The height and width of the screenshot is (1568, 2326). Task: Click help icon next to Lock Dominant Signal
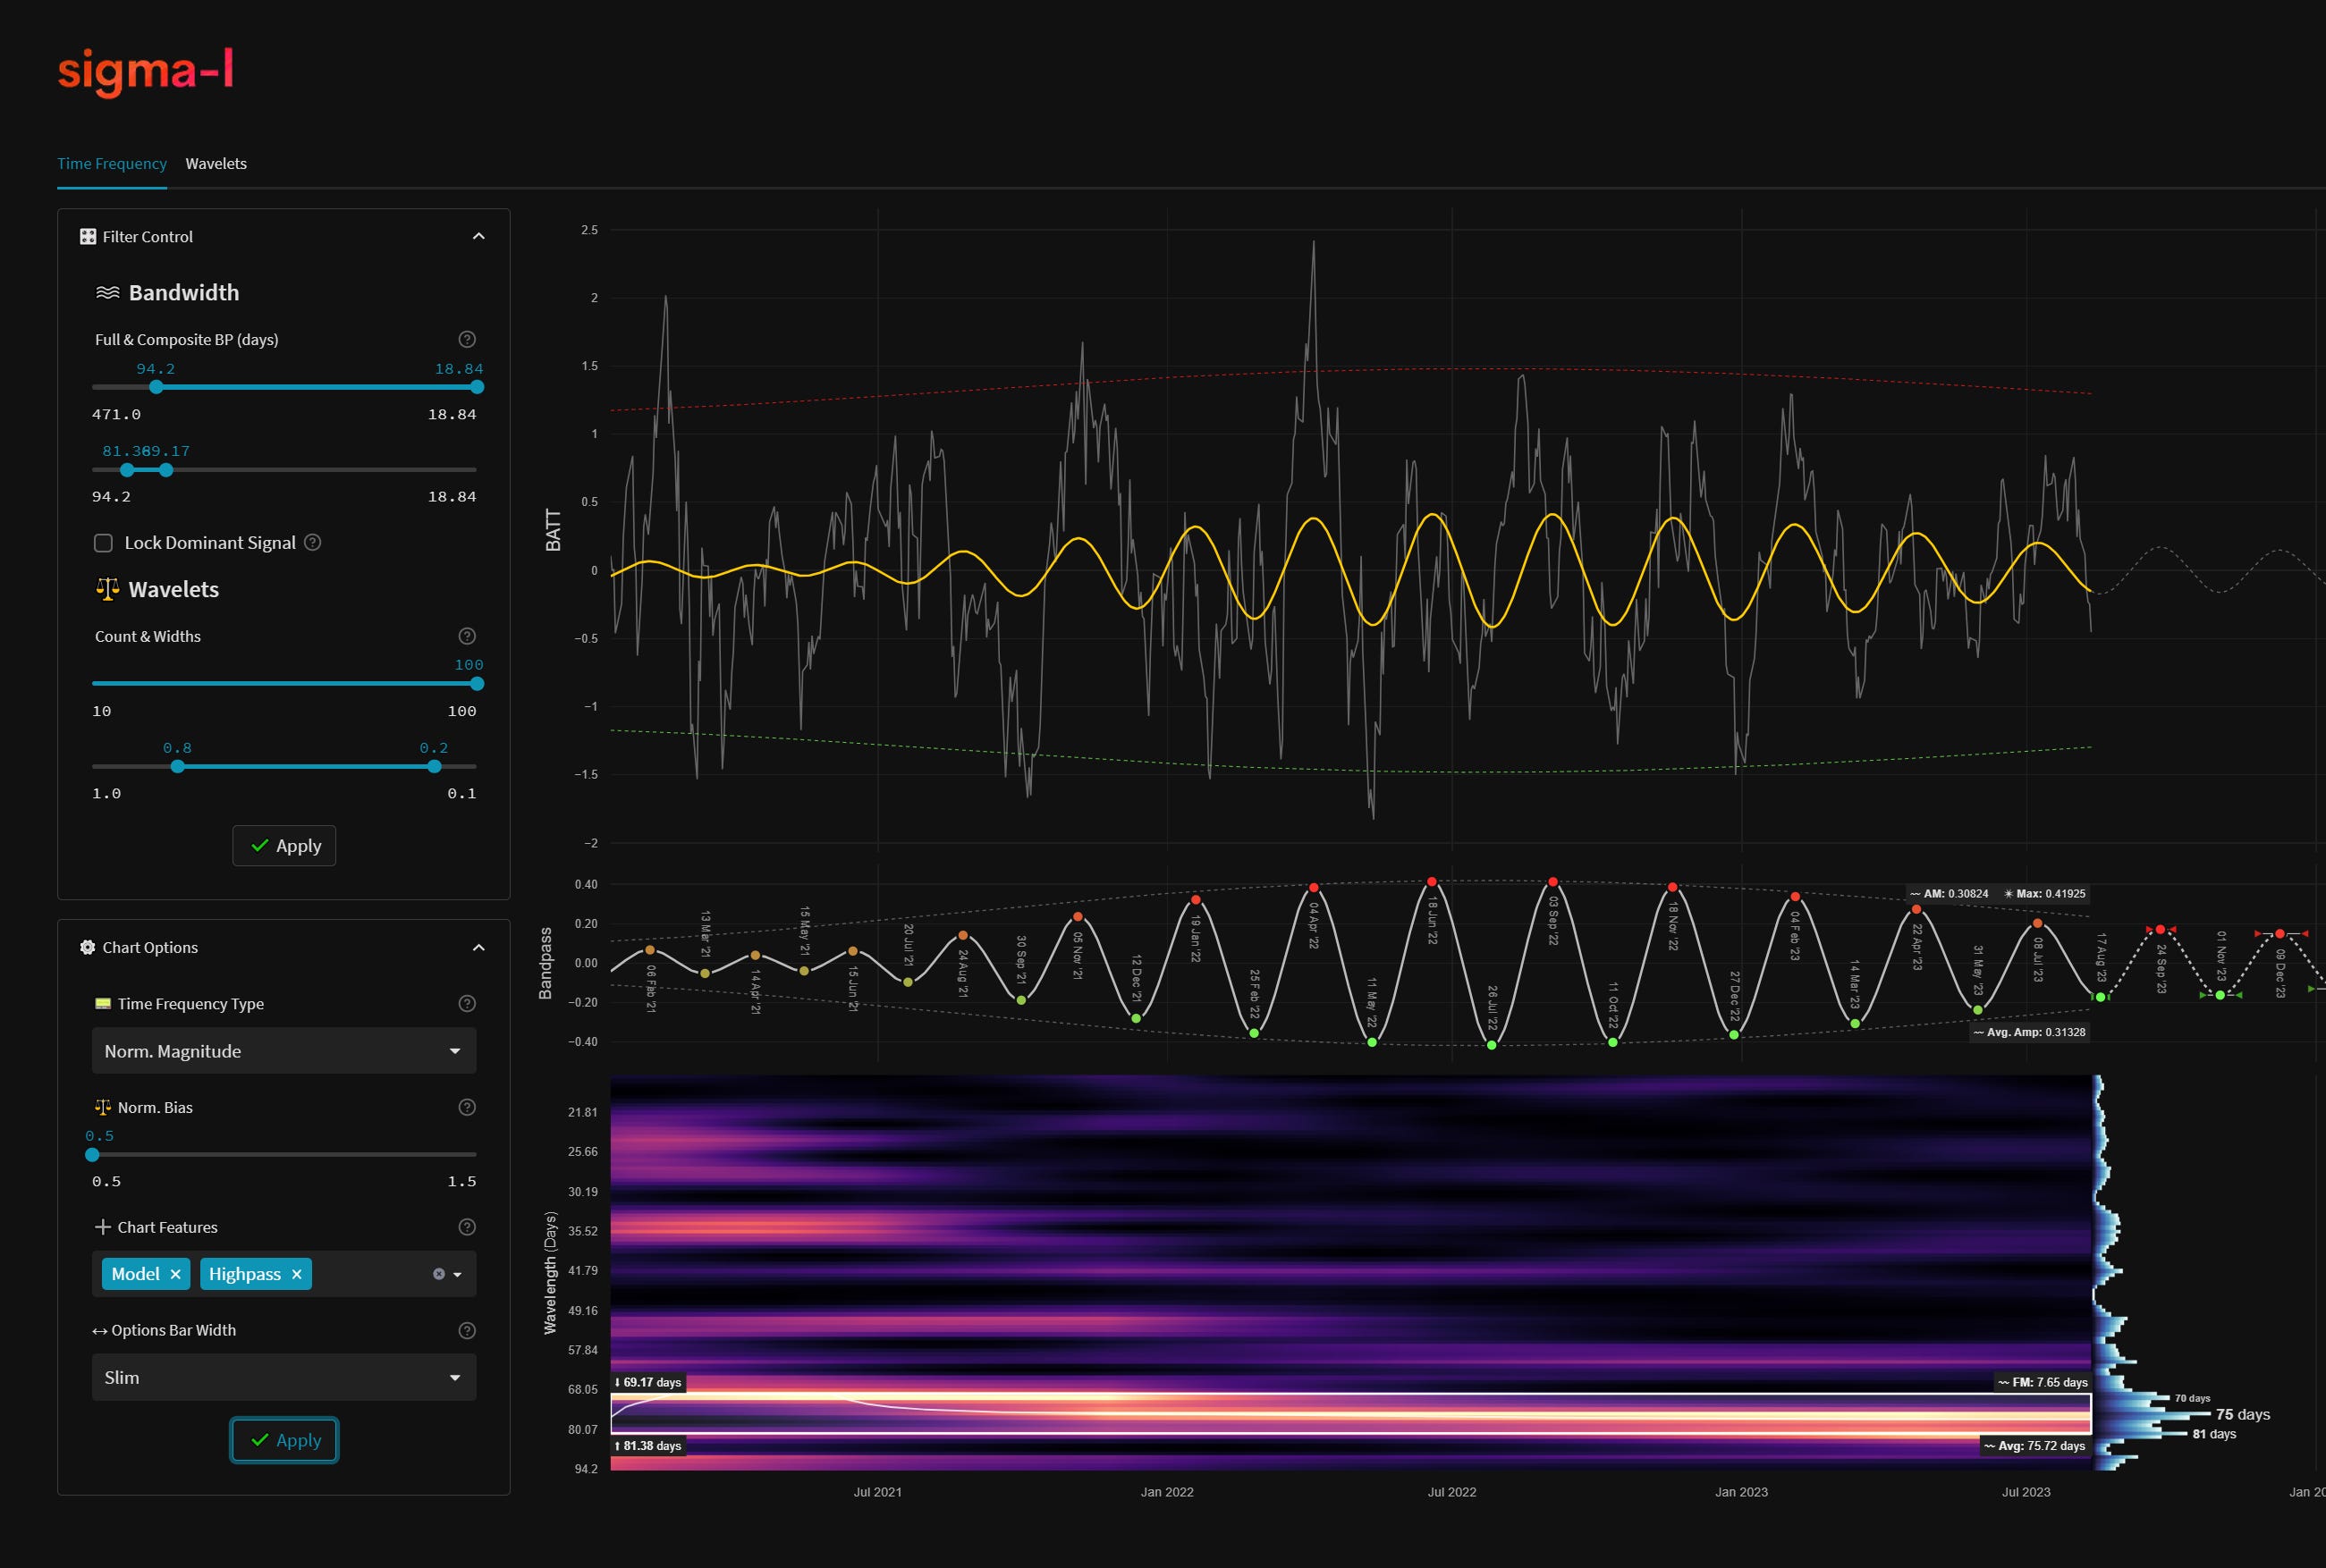312,542
